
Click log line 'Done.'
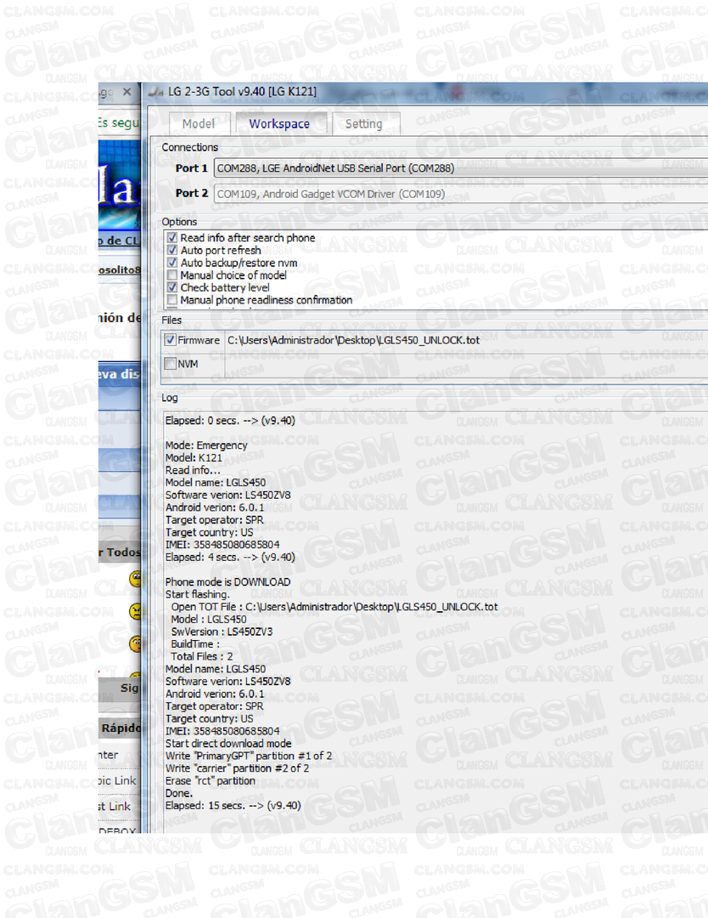tap(179, 793)
